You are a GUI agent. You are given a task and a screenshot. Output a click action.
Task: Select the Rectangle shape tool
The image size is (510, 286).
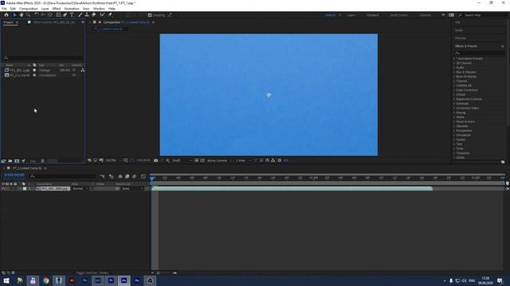tap(58, 15)
